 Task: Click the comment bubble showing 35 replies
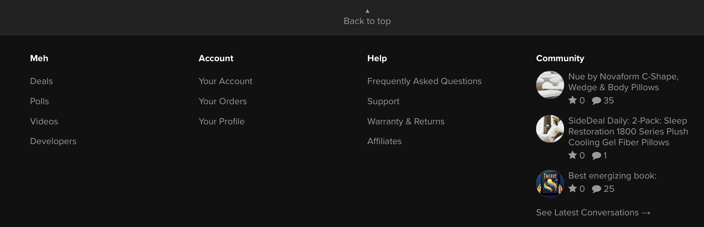coord(596,101)
